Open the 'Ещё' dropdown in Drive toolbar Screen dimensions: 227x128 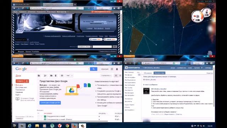70,75
